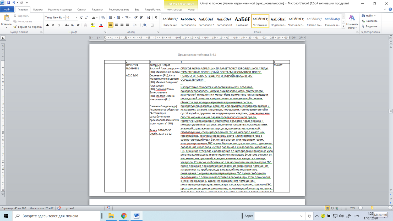The image size is (393, 221).
Task: Open the Выделить (Select) dropdown
Action: point(371,26)
